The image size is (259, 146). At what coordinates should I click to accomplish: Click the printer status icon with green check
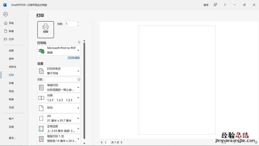(41, 51)
